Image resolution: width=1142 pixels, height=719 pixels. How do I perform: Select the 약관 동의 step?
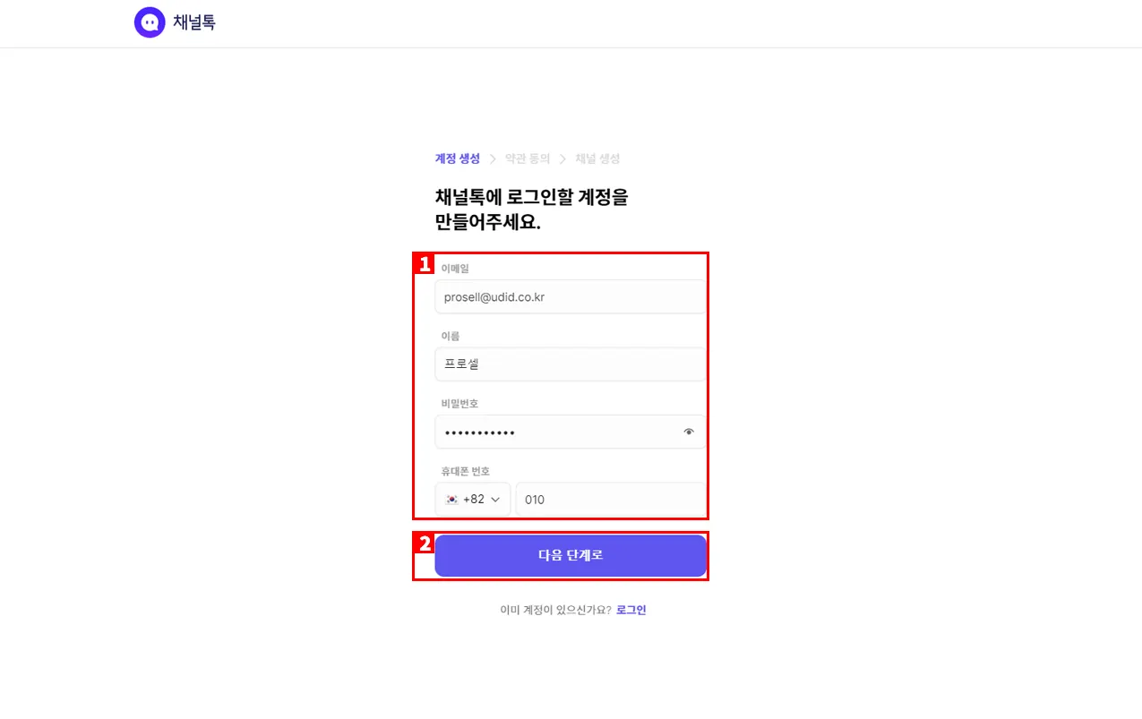[528, 158]
